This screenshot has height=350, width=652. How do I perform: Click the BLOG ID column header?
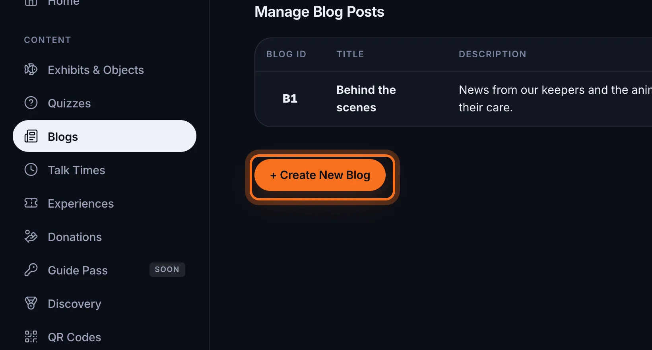tap(286, 54)
